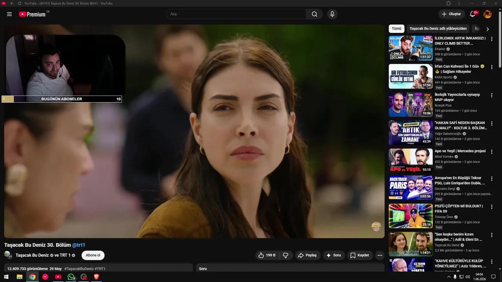Open PS3'Ü ÇÖPTEN Mİ BULDUK thumbnail
502x282 pixels.
[x=411, y=216]
